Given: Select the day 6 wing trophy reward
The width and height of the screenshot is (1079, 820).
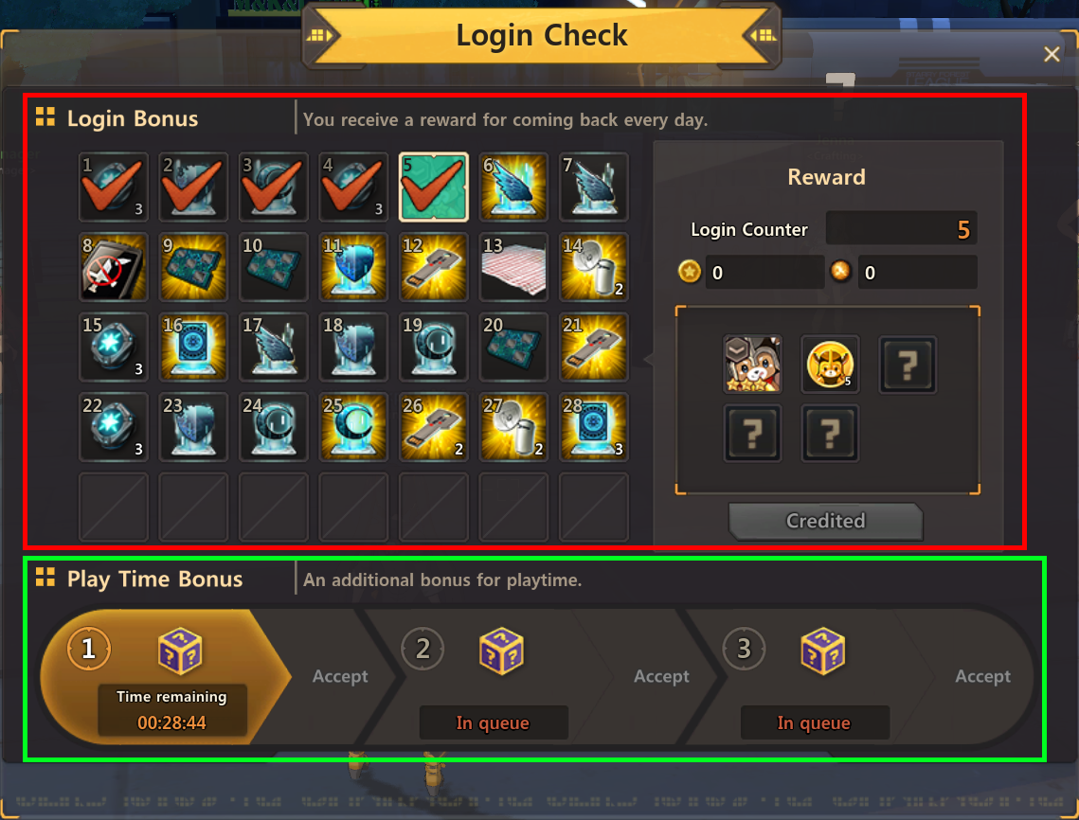Looking at the screenshot, I should click(513, 187).
